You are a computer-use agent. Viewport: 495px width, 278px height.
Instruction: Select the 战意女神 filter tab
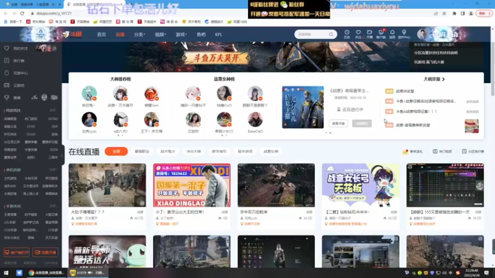point(271,151)
